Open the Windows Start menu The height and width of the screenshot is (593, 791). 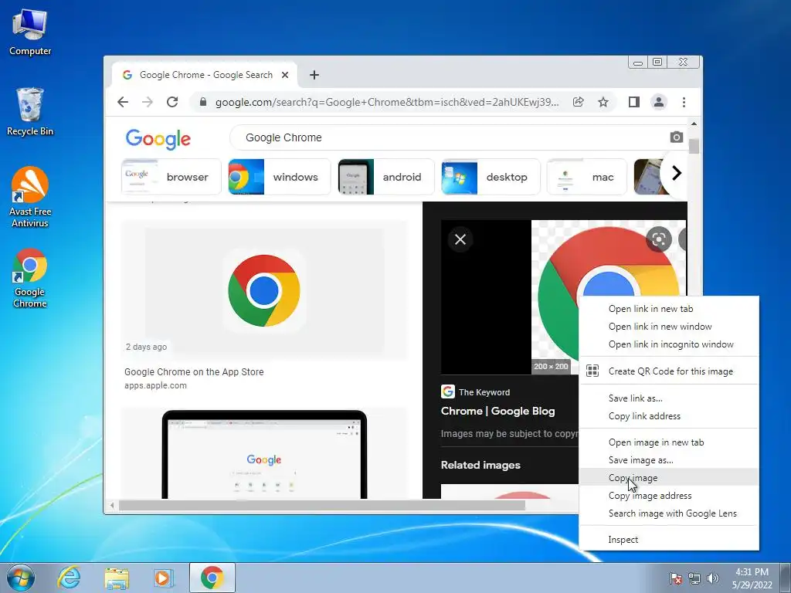click(x=20, y=578)
